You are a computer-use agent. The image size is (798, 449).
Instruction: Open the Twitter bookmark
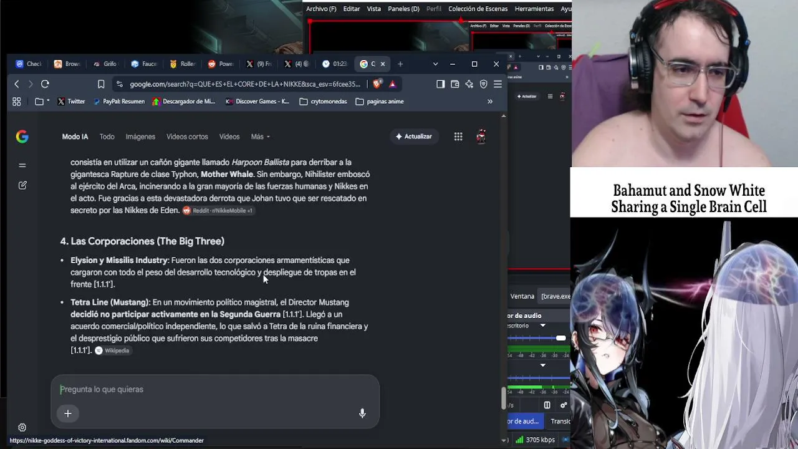coord(71,102)
